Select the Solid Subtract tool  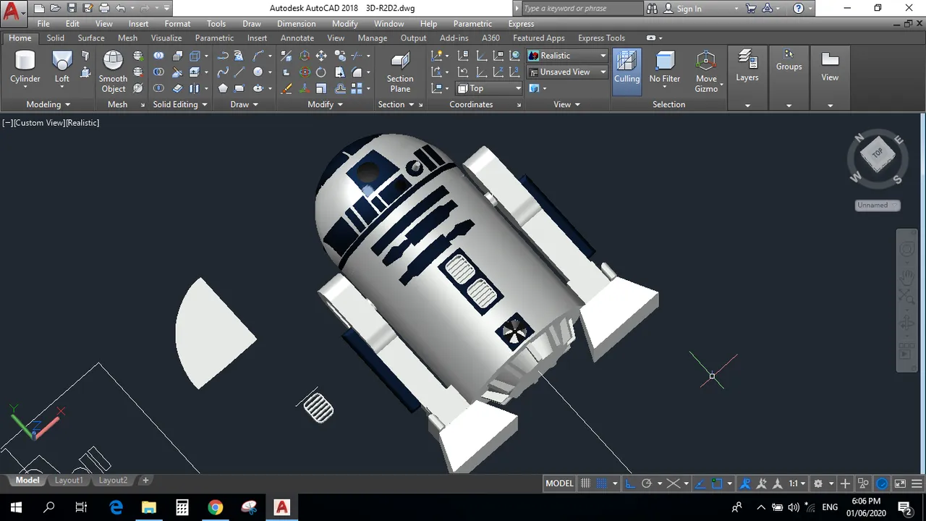click(158, 72)
